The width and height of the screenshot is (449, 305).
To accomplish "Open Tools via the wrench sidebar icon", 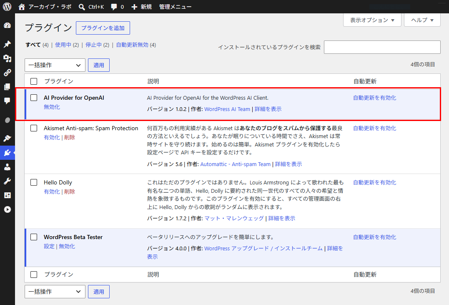I will (7, 181).
